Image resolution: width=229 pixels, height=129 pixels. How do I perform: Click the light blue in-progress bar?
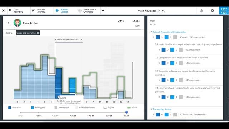(x=72, y=86)
